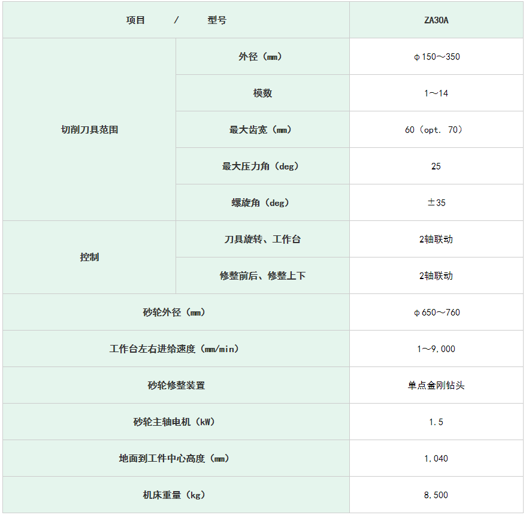This screenshot has height=515, width=526.
Task: Select the height value '1,040'
Action: click(436, 459)
